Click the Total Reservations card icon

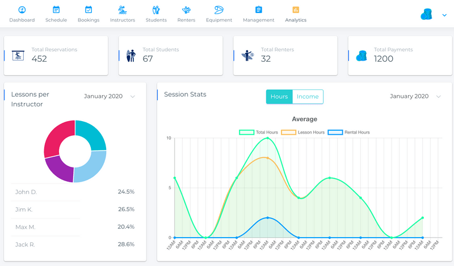tap(18, 55)
